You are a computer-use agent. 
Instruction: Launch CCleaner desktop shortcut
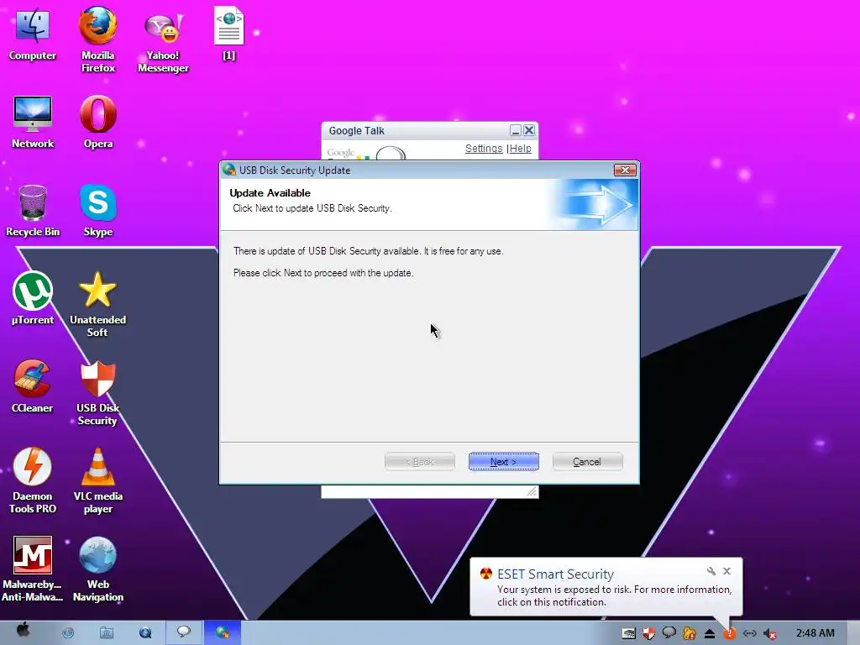33,386
